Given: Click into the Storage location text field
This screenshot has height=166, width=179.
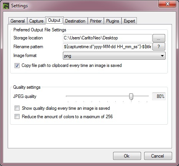Looking at the screenshot, I should click(x=107, y=38).
